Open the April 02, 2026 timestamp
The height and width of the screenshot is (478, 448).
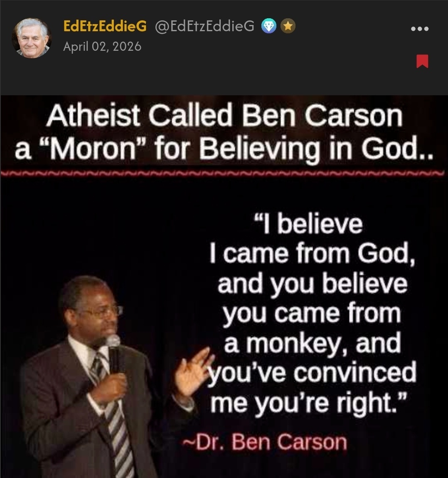102,47
